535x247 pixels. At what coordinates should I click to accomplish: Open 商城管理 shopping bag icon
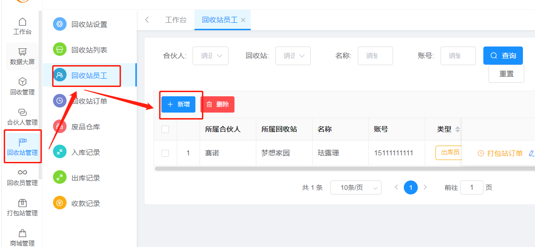pyautogui.click(x=22, y=233)
